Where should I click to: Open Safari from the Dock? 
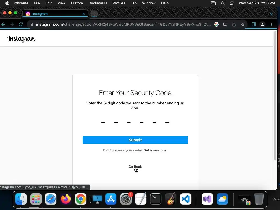click(x=51, y=199)
